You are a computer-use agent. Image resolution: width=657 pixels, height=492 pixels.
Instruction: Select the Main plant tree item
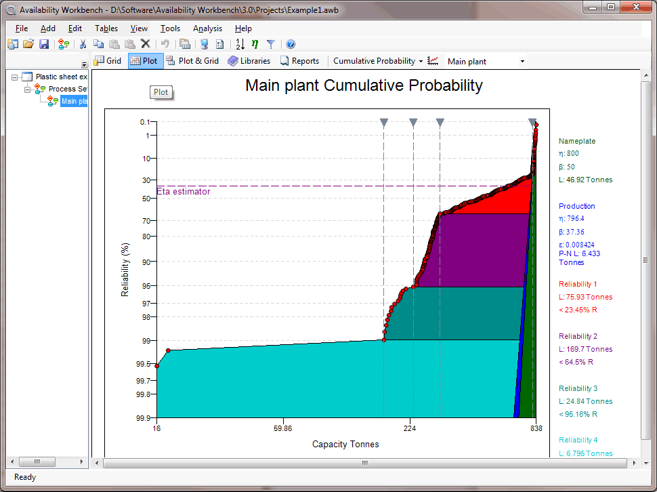(x=74, y=100)
